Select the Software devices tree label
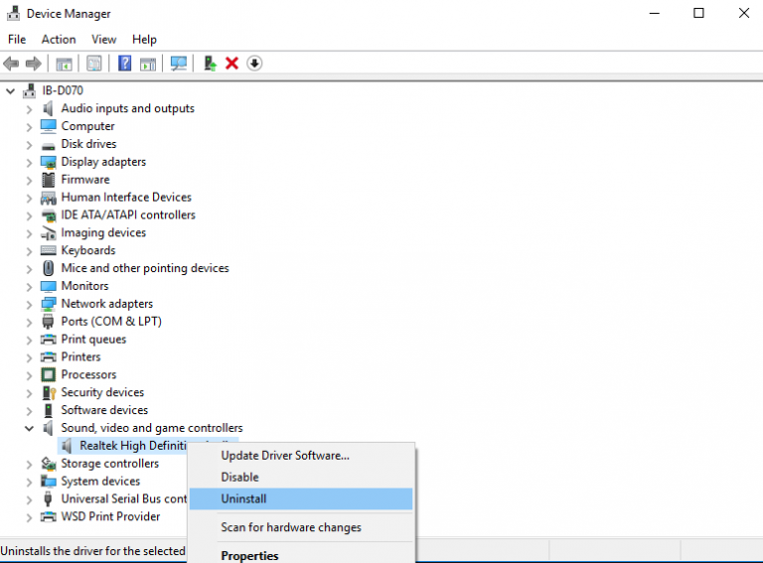The width and height of the screenshot is (763, 563). pos(104,410)
